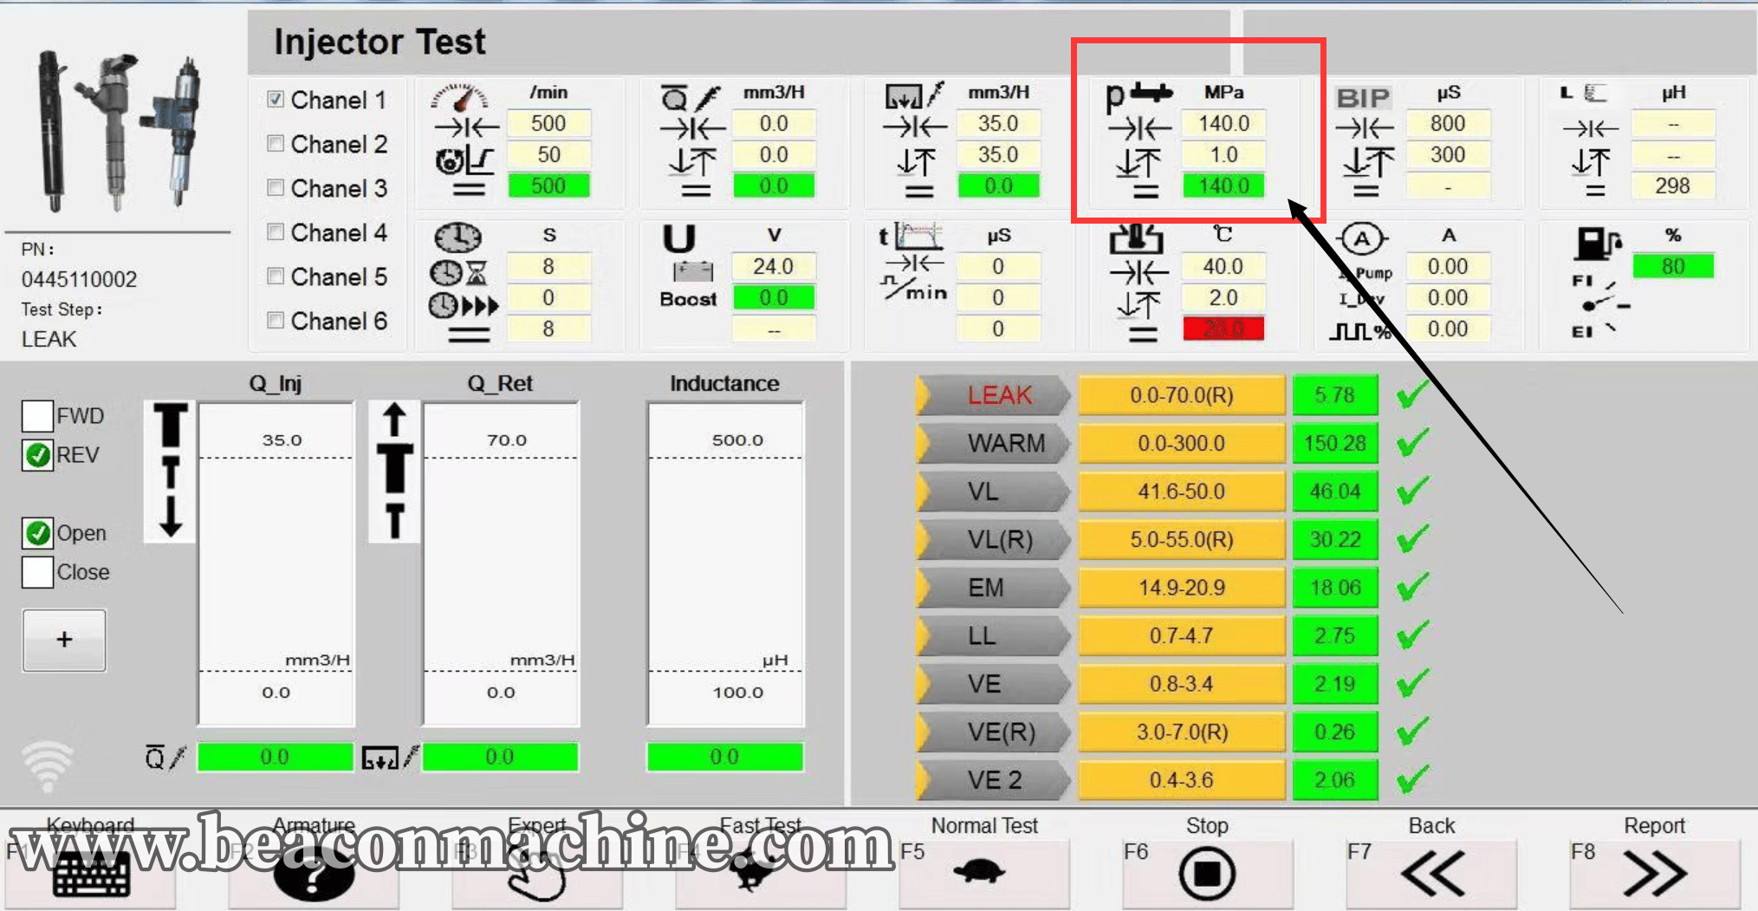
Task: Uncheck the Chanel 1 checkbox
Action: click(276, 99)
